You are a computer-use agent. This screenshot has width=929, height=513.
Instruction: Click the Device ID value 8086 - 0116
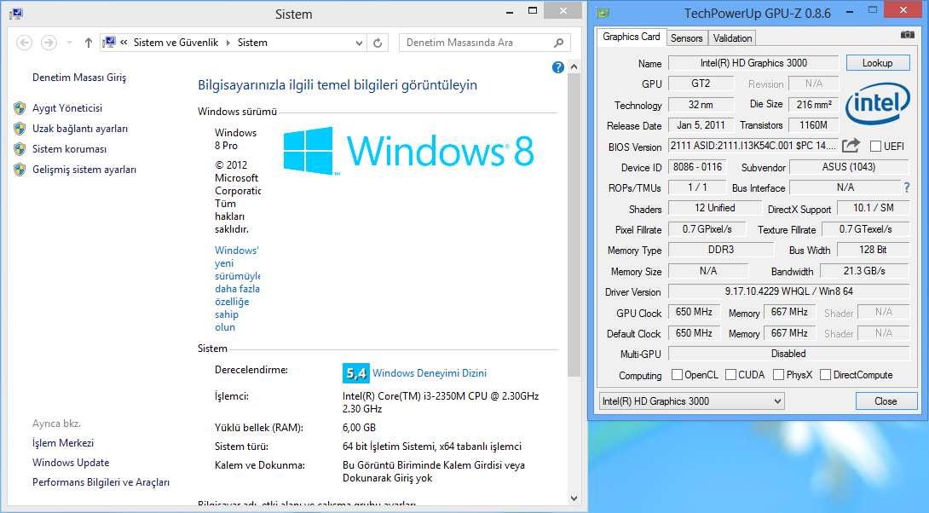(697, 167)
